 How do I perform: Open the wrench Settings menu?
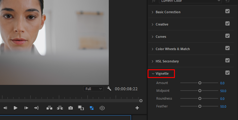click(x=109, y=88)
